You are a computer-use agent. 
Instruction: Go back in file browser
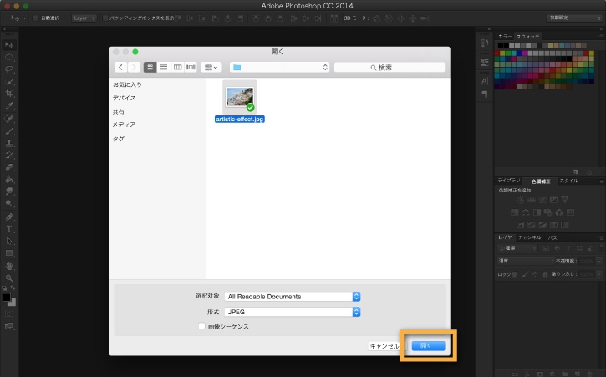120,67
